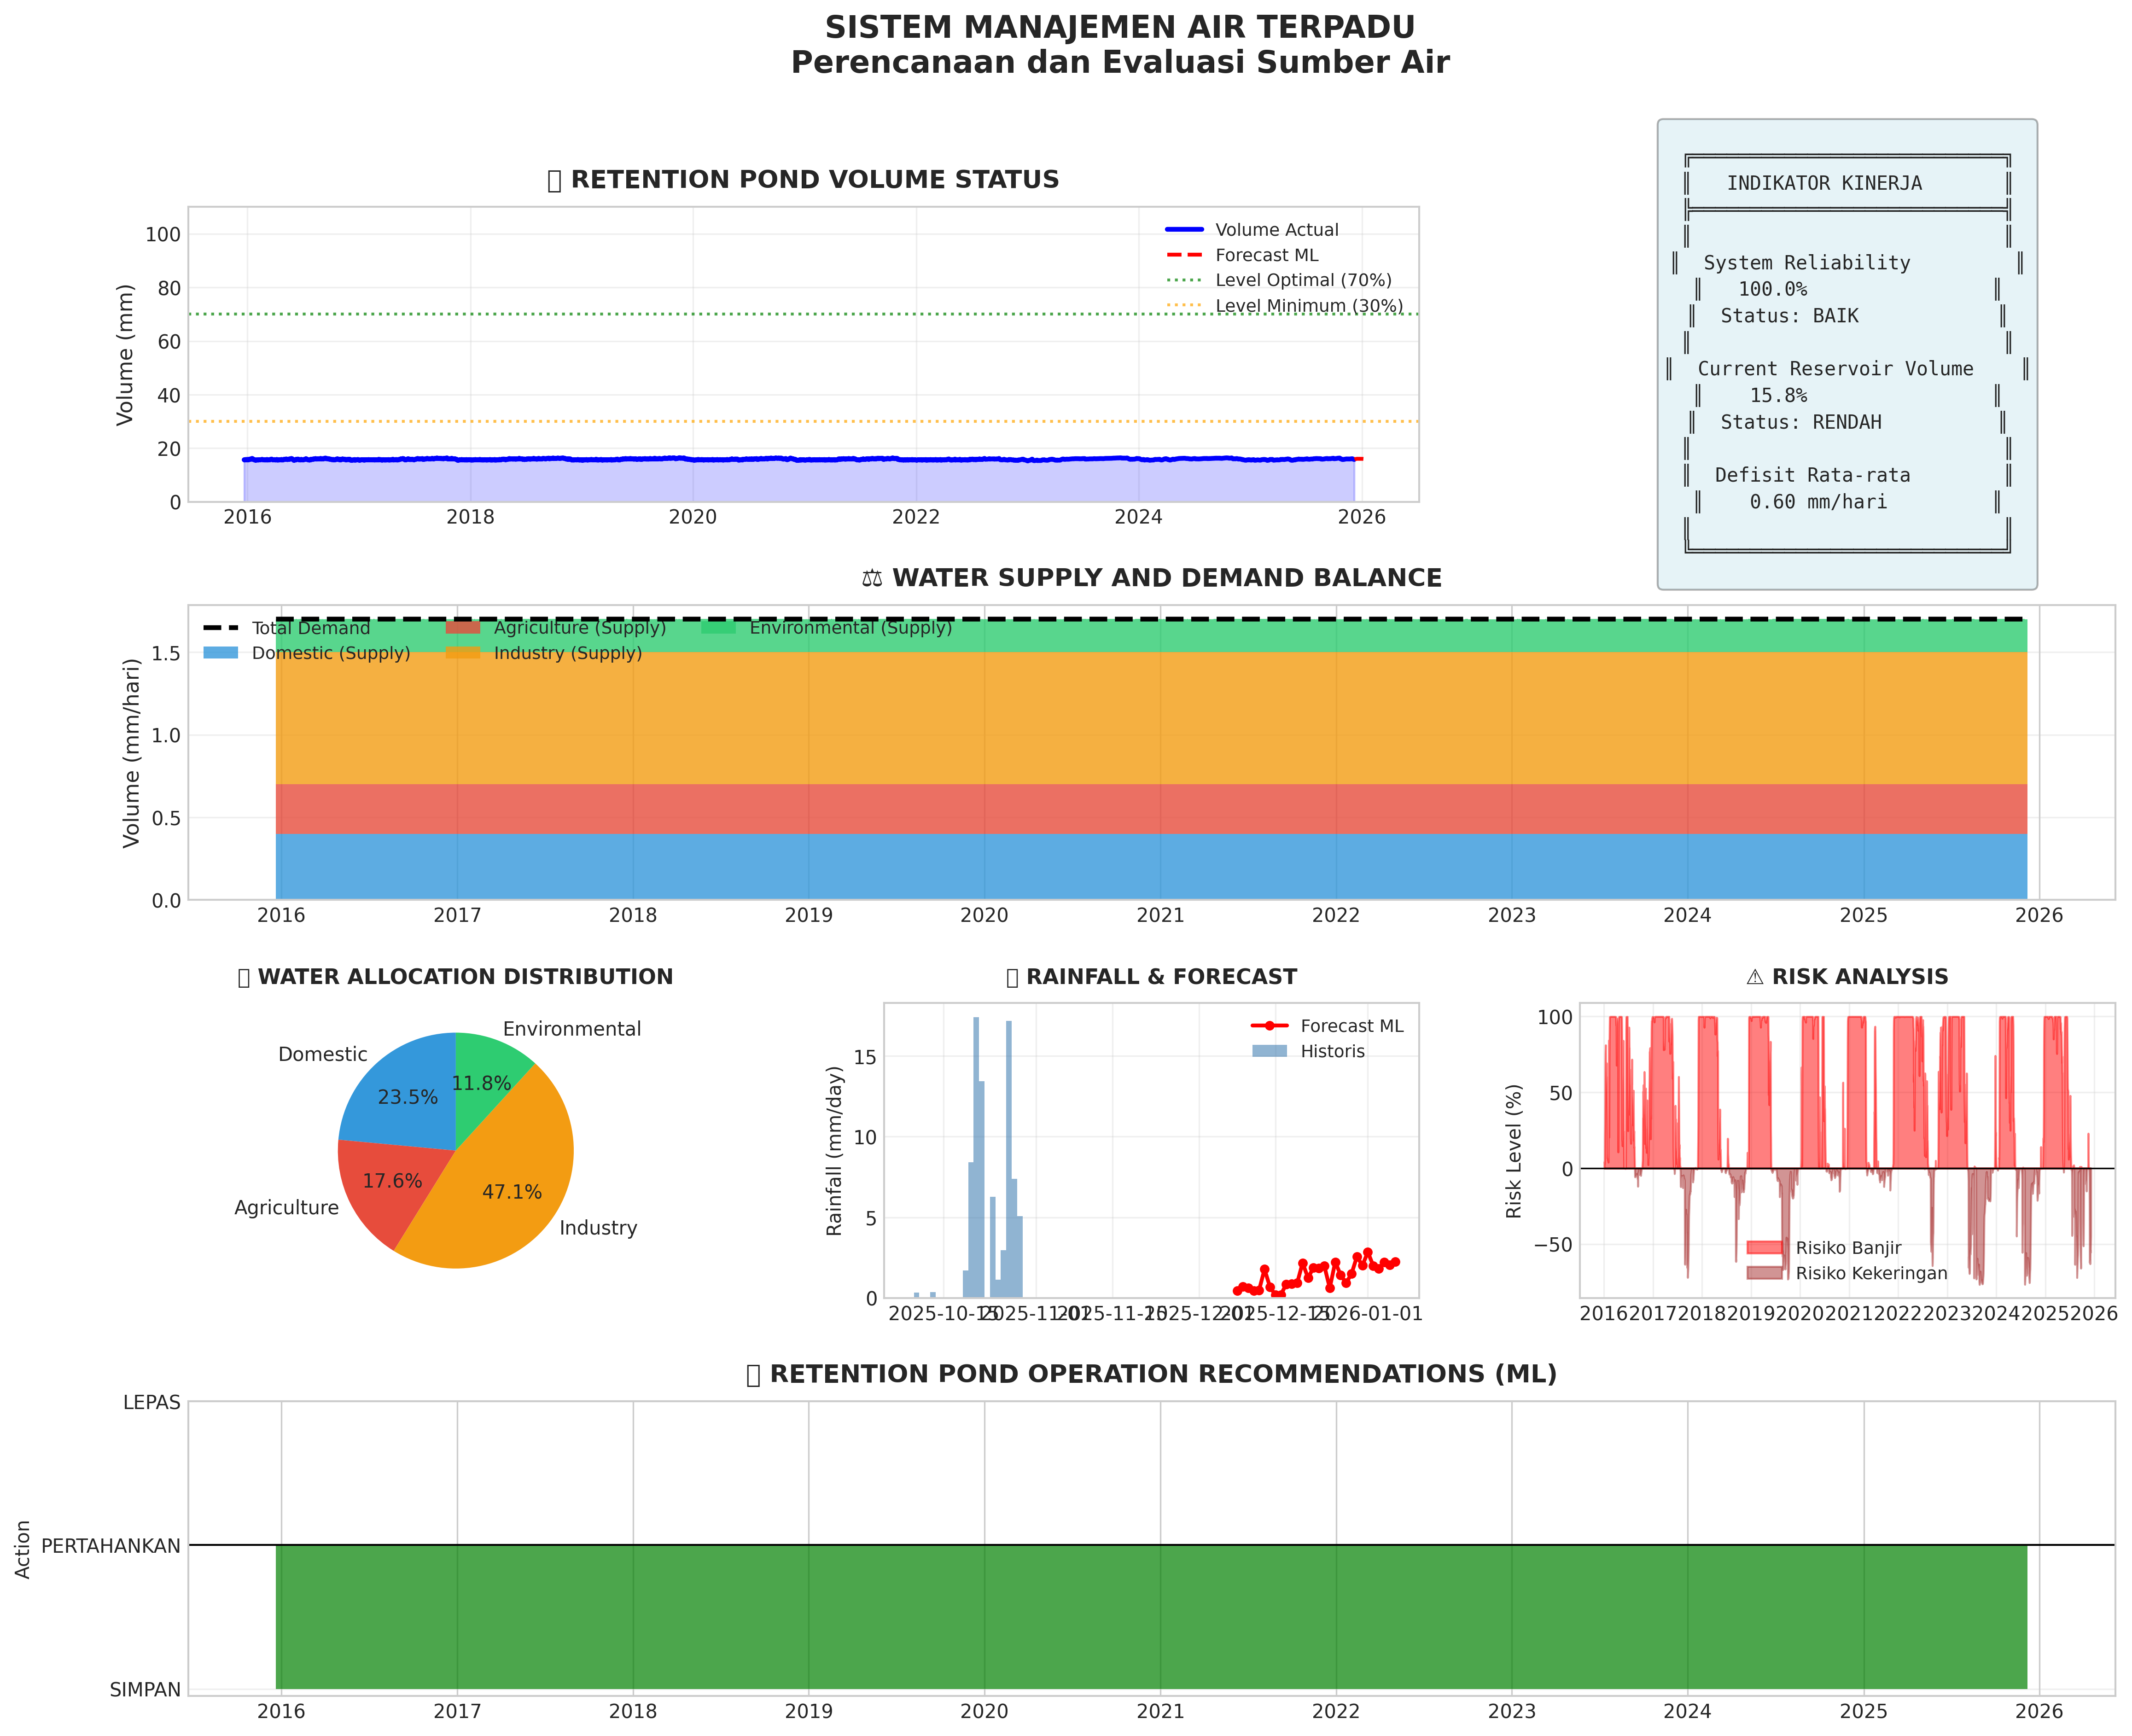
Task: Click the blue Volume Actual legend line
Action: click(x=1184, y=230)
